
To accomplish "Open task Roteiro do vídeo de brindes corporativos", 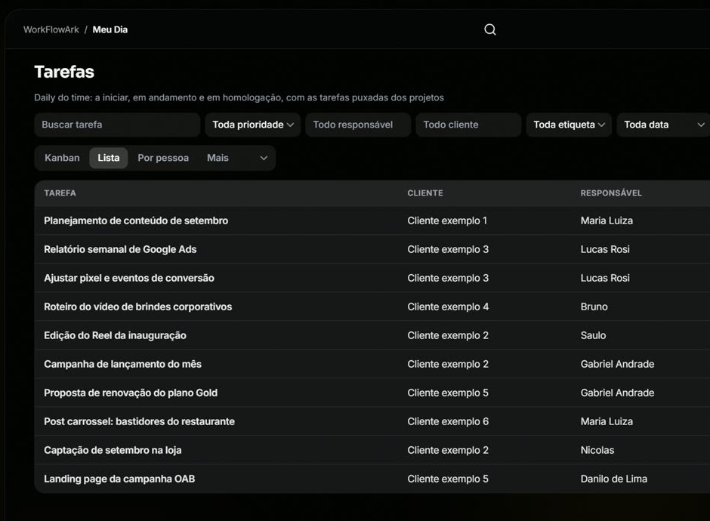I will click(x=137, y=307).
